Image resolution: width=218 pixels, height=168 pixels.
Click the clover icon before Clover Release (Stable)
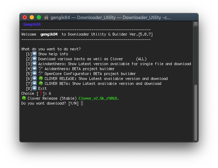pos(24,98)
